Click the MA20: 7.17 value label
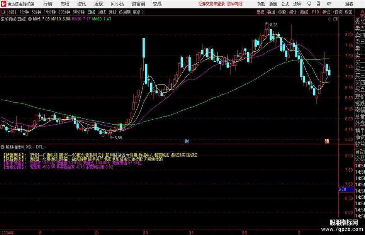This screenshot has height=235, width=365. (81, 19)
